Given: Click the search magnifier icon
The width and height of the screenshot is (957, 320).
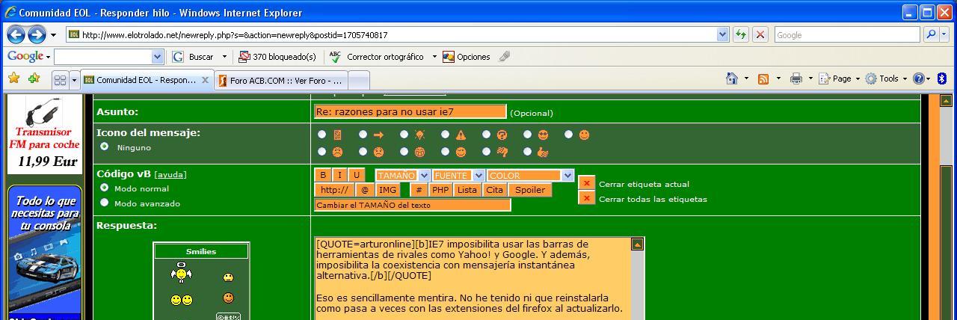Looking at the screenshot, I should [x=931, y=34].
